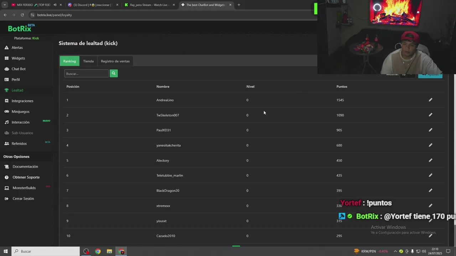456x256 pixels.
Task: Edit BlackDragon20's entry with pencil icon
Action: coord(430,191)
